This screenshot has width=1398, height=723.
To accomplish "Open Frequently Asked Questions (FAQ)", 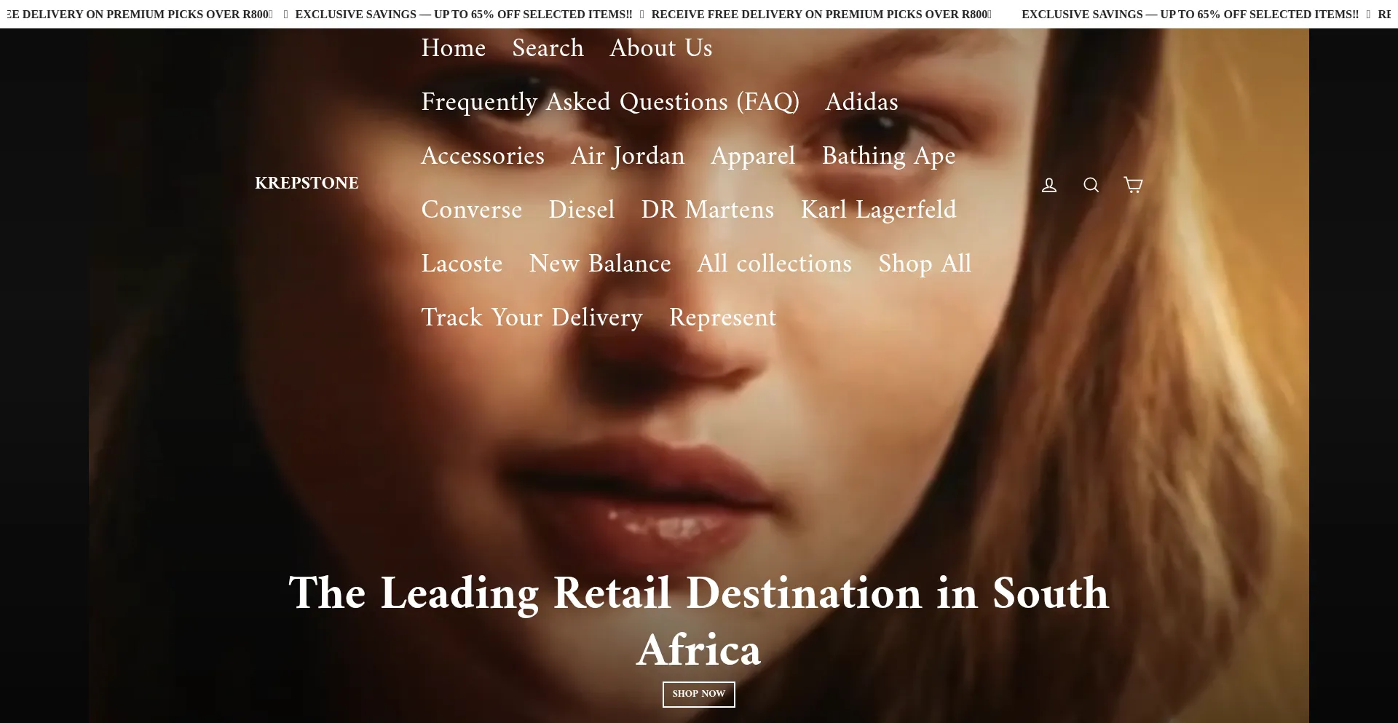I will (609, 102).
